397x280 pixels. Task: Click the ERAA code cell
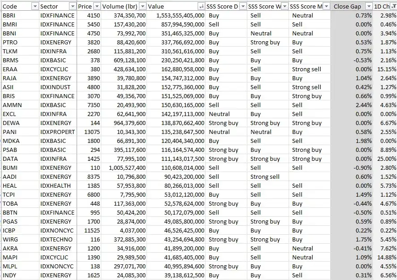point(20,69)
